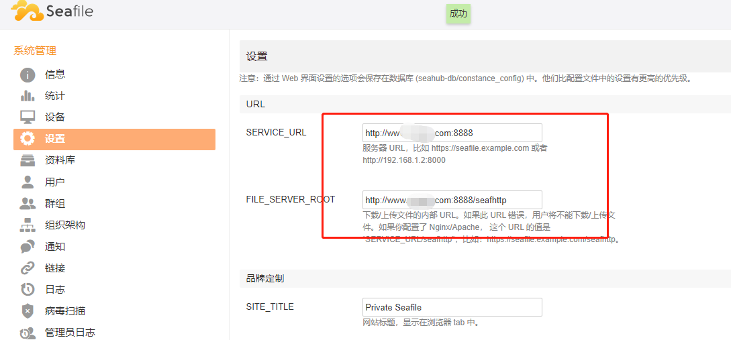The height and width of the screenshot is (340, 731).
Task: Select the 用户 sidebar menu item
Action: 54,182
